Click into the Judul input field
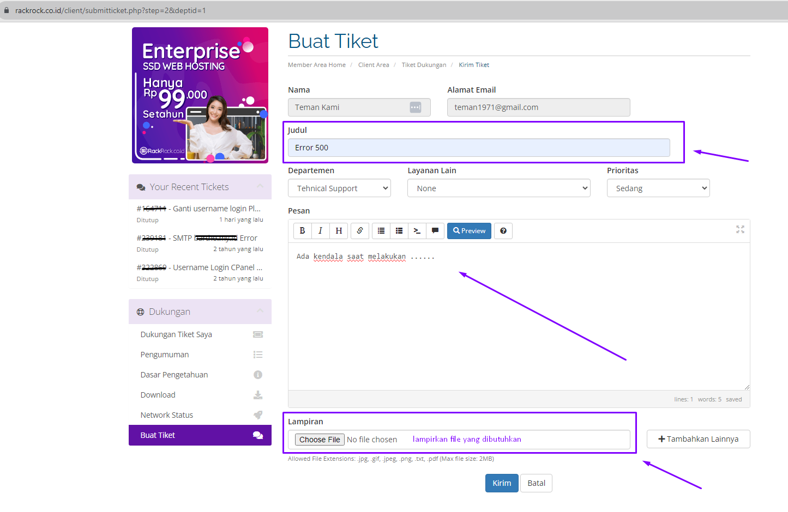Screen dimensions: 788x512 point(479,148)
